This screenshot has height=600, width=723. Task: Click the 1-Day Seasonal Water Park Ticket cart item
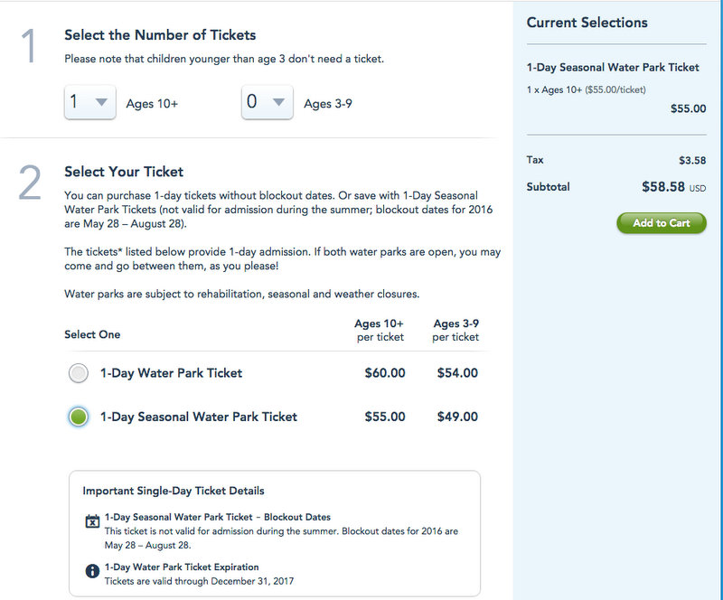pos(613,68)
